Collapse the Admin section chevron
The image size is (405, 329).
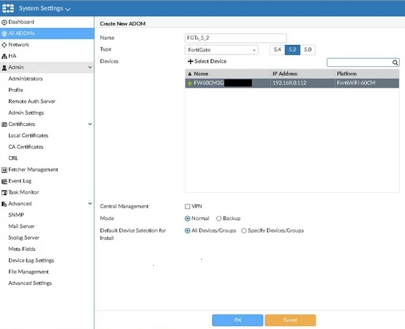pos(90,68)
